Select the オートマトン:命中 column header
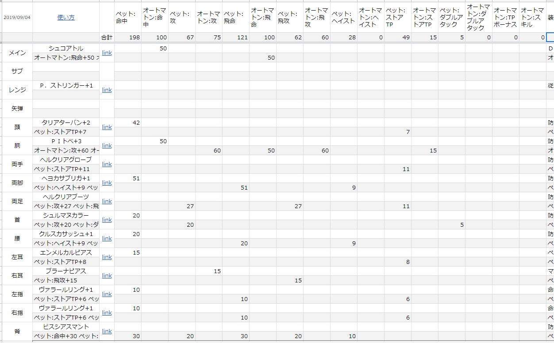 point(155,18)
